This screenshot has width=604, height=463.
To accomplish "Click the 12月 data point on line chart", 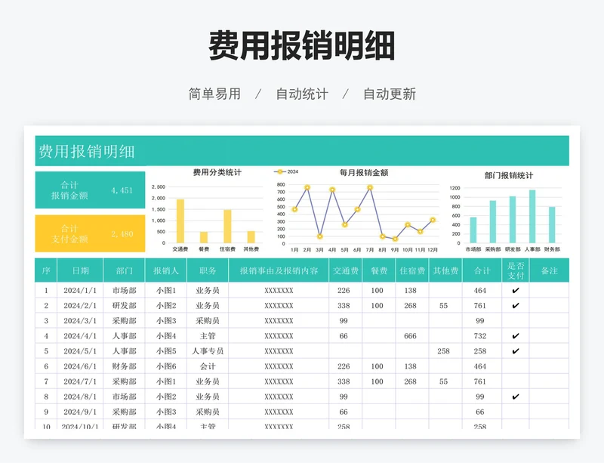I will tap(433, 220).
